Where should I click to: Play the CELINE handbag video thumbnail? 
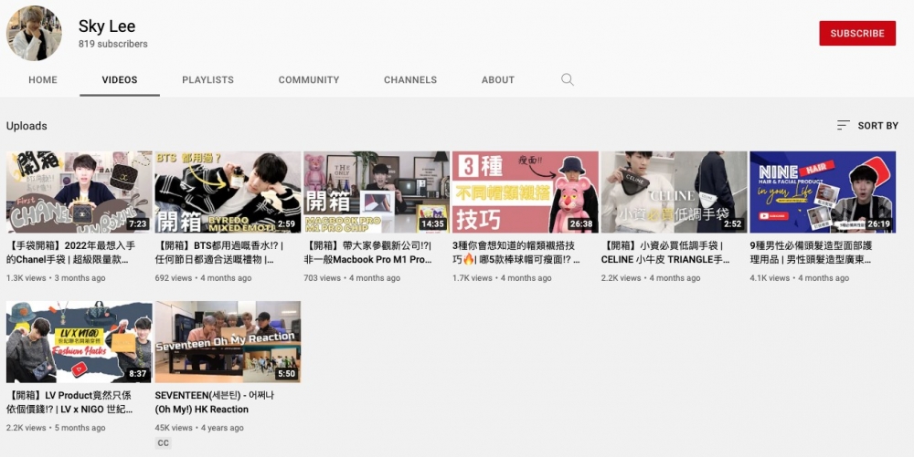(674, 192)
